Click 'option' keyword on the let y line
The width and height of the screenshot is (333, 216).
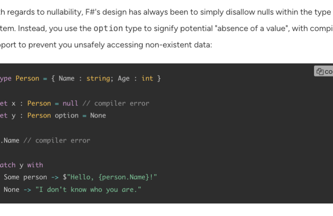point(67,115)
